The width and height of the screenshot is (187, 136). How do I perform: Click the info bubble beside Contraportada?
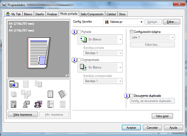(x=74, y=60)
